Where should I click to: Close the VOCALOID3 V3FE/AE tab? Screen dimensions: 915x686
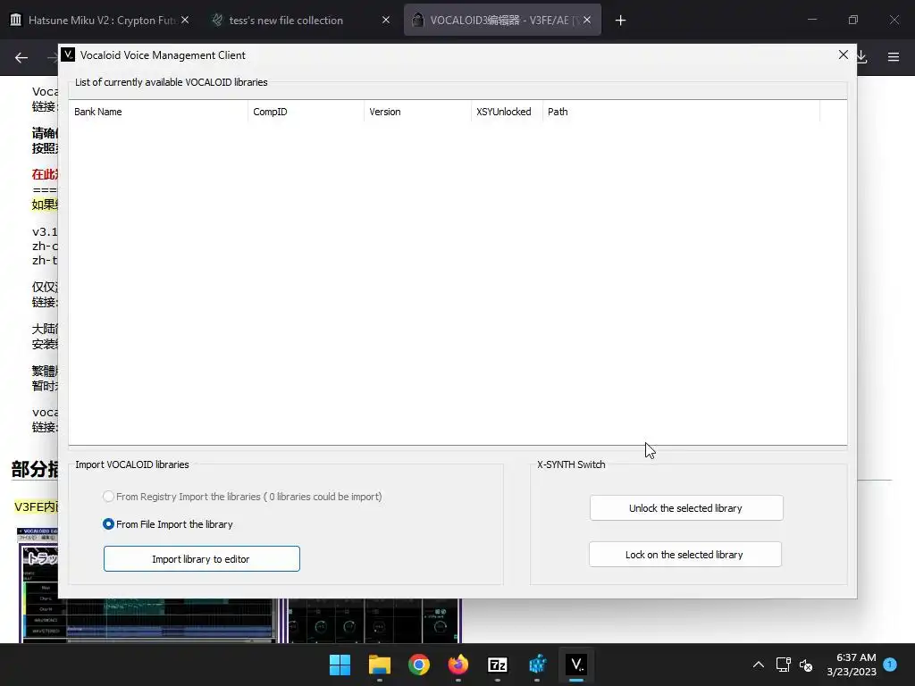[x=587, y=20]
